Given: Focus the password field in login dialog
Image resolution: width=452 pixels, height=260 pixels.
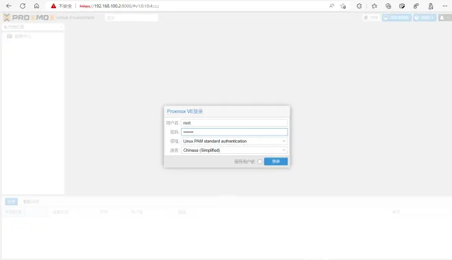Looking at the screenshot, I should tap(234, 132).
